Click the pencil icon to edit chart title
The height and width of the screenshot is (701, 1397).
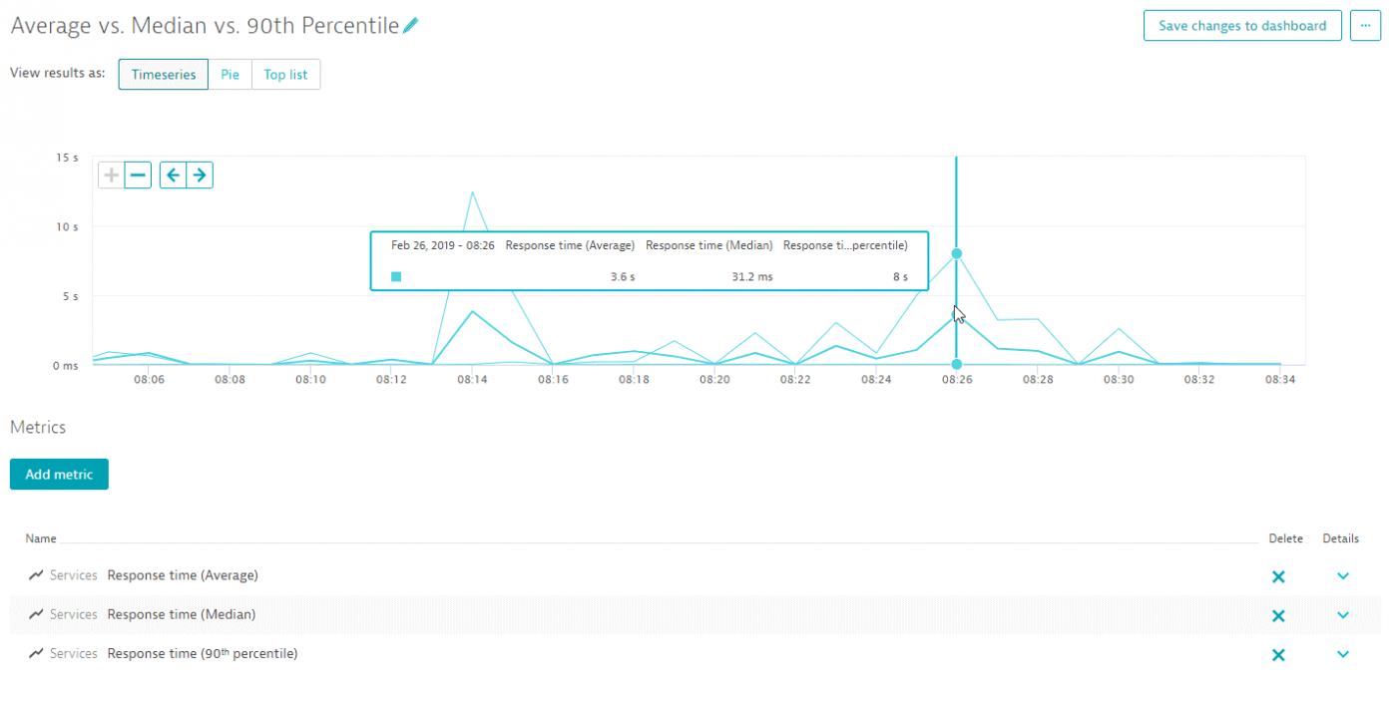(410, 27)
